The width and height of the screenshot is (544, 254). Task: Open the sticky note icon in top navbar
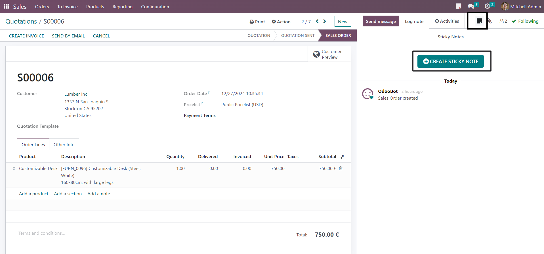pos(458,6)
